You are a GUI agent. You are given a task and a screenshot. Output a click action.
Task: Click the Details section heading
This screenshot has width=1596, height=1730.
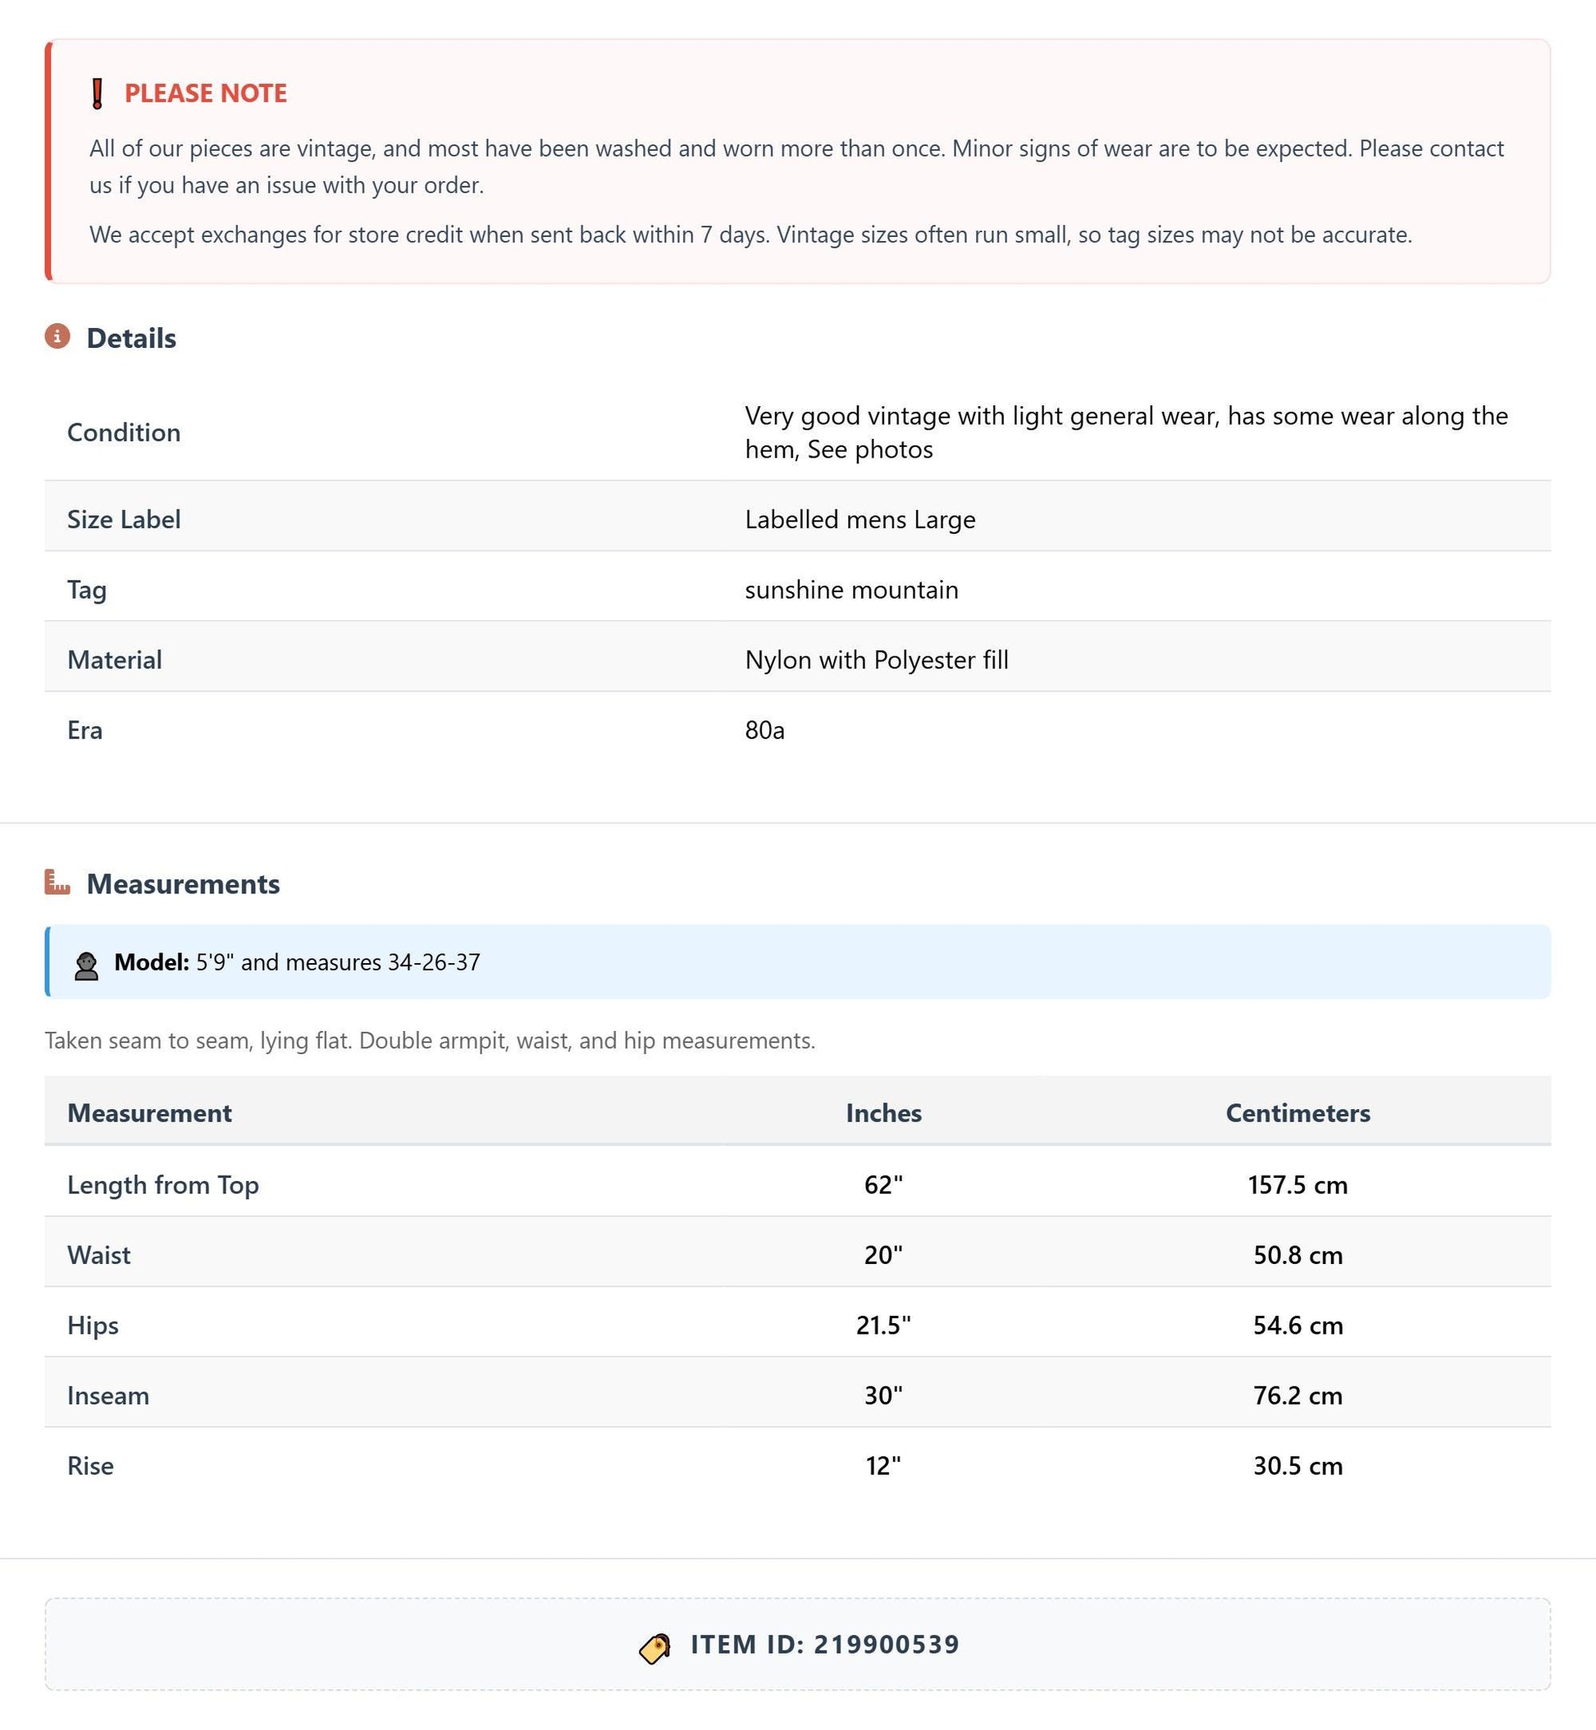click(x=131, y=338)
